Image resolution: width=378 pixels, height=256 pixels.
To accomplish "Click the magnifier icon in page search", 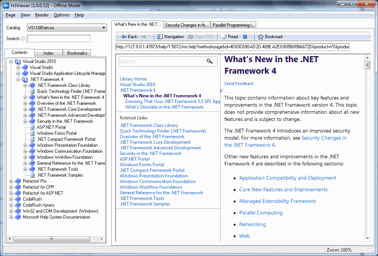I will click(210, 61).
